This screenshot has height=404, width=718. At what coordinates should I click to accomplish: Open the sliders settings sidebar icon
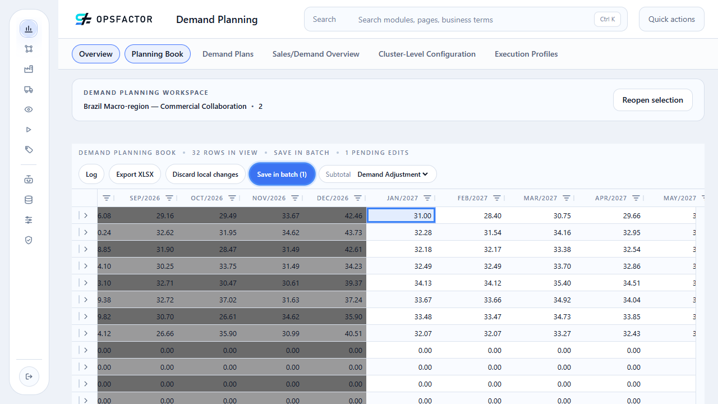pyautogui.click(x=29, y=220)
